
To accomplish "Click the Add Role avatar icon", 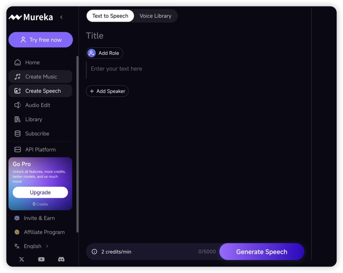I will click(91, 53).
